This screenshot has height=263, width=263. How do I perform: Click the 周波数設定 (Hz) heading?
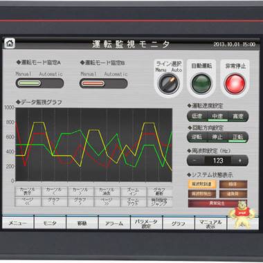209,151
